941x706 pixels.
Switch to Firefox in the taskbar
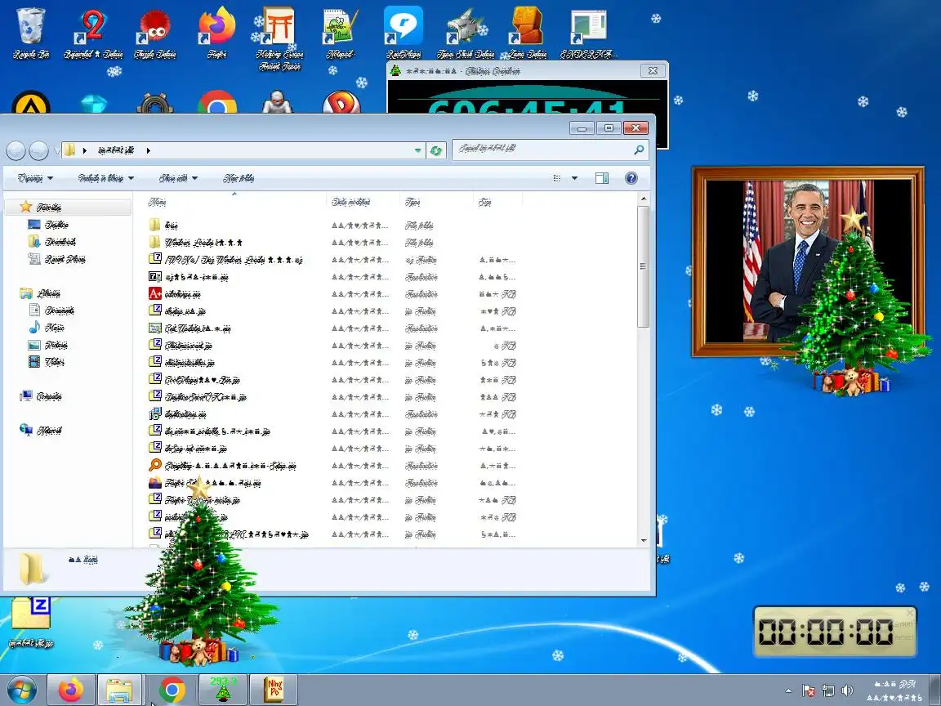71,690
